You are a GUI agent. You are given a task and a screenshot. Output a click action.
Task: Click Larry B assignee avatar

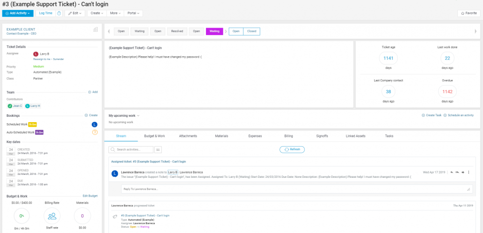click(35, 54)
